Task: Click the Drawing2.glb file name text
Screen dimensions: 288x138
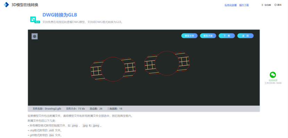Action: click(x=53, y=108)
